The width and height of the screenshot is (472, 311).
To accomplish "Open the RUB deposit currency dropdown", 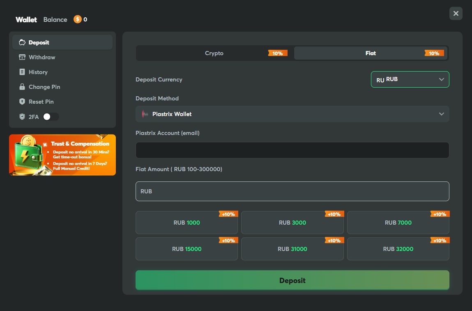I will pyautogui.click(x=410, y=79).
